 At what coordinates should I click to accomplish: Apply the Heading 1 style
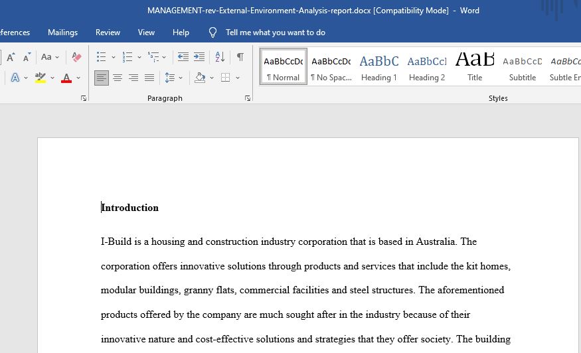click(x=379, y=66)
